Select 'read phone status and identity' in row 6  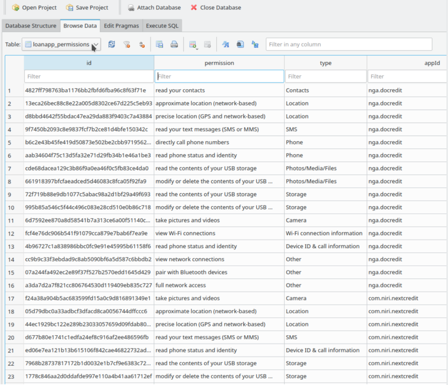pos(219,155)
